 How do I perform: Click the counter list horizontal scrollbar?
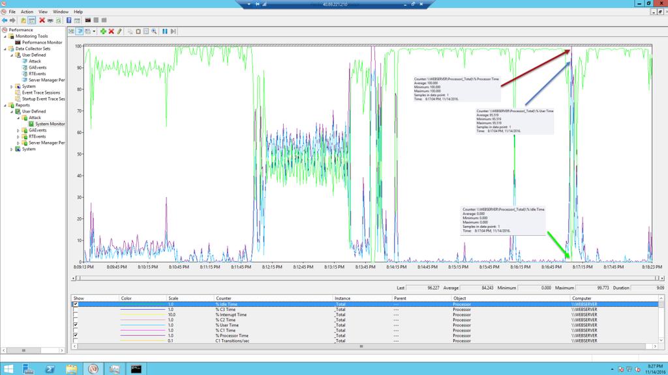365,346
